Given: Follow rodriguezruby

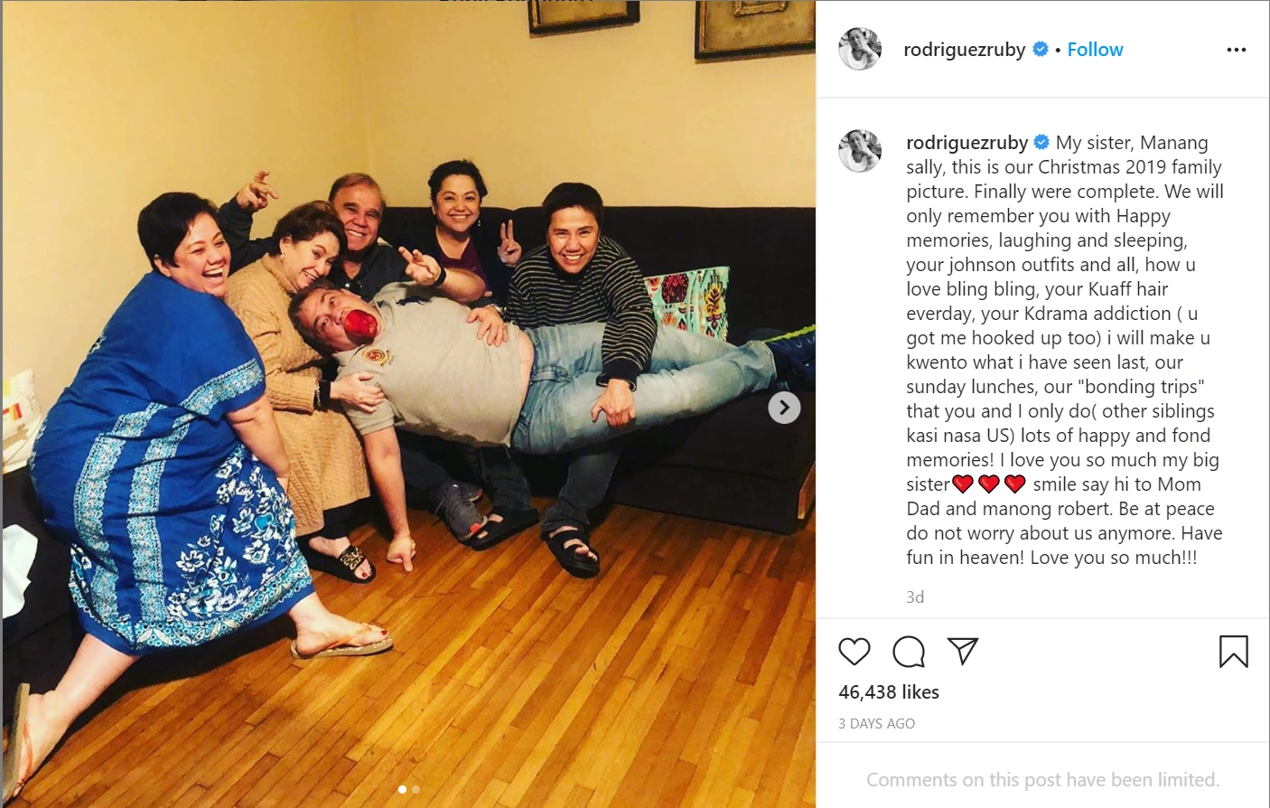Looking at the screenshot, I should click(1095, 50).
